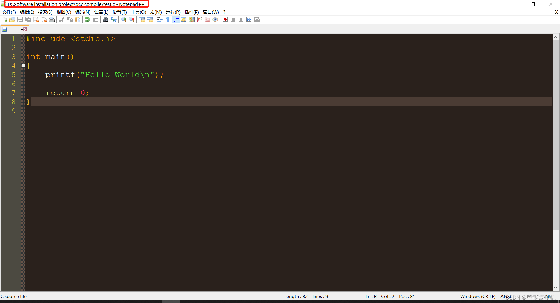This screenshot has width=560, height=303.
Task: Toggle Folder as Workspace icon
Action: point(207,20)
